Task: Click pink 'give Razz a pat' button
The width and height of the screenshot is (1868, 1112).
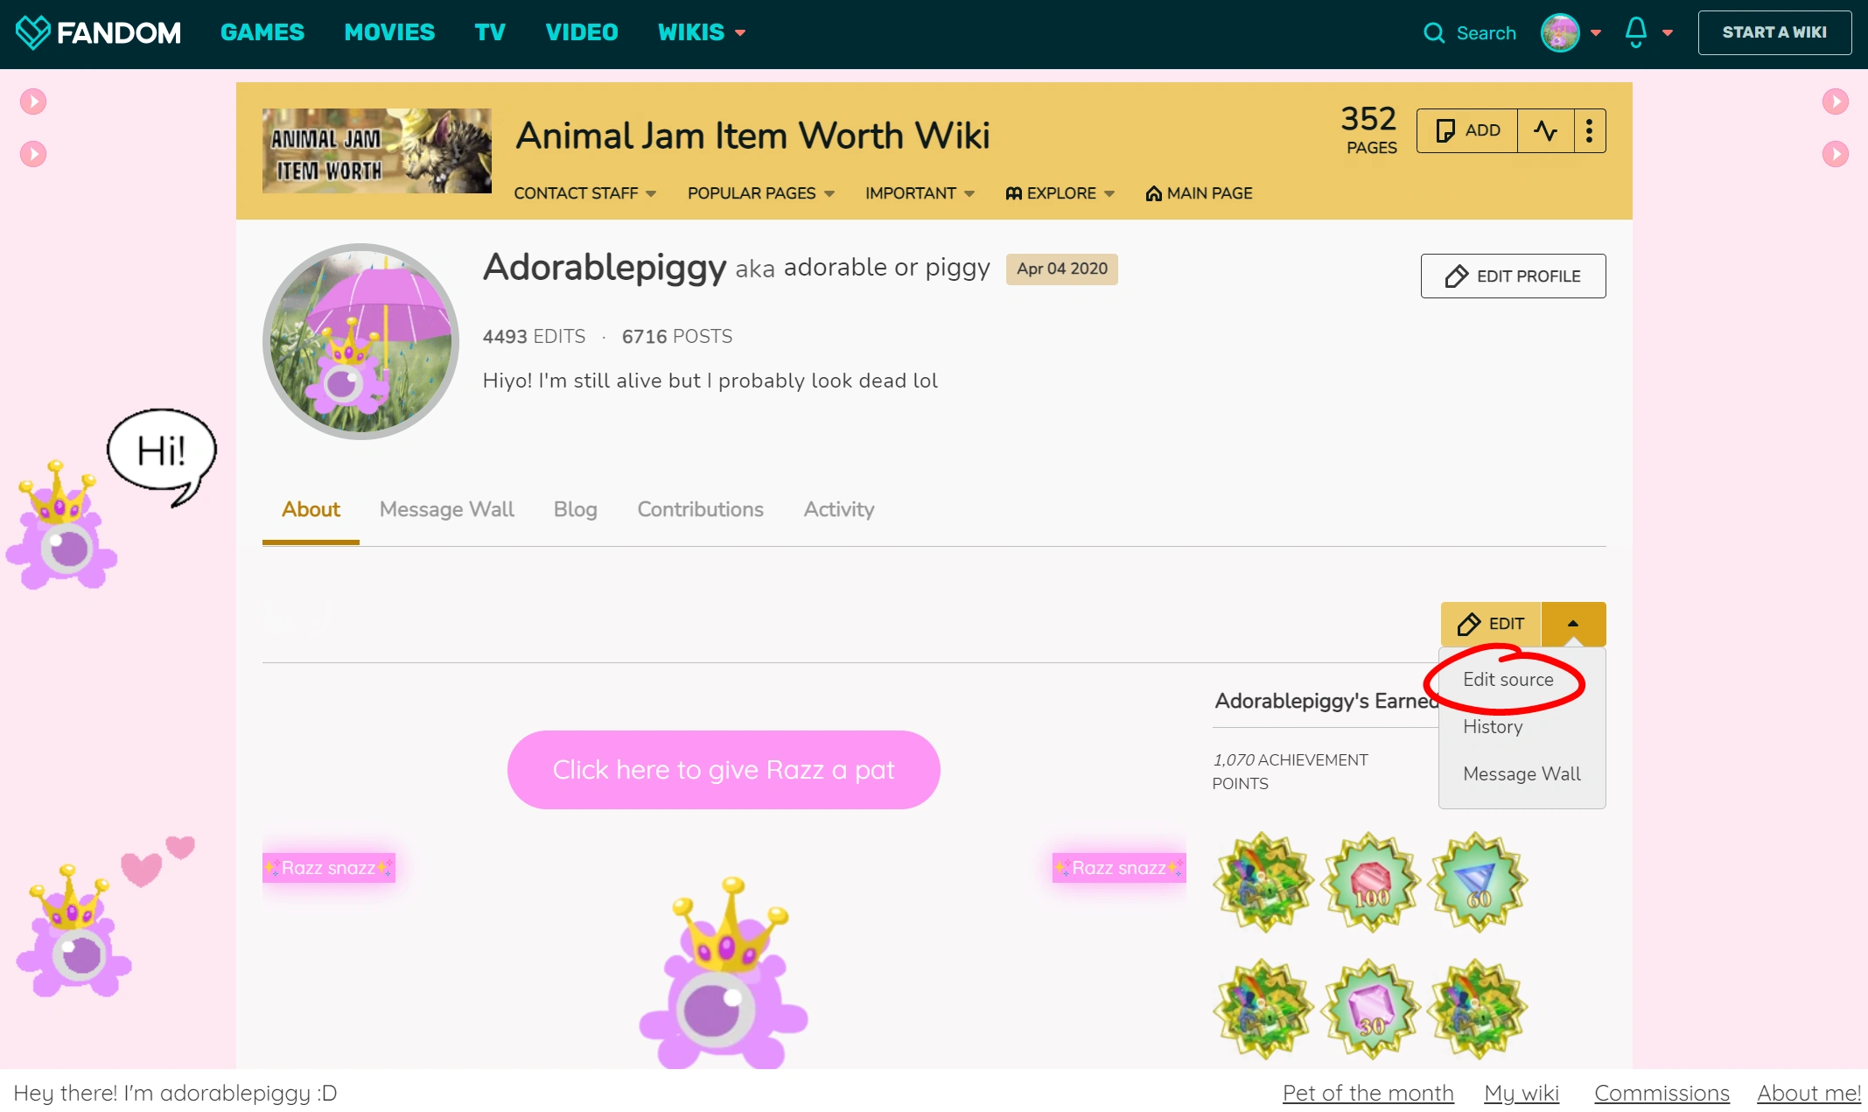Action: tap(724, 770)
